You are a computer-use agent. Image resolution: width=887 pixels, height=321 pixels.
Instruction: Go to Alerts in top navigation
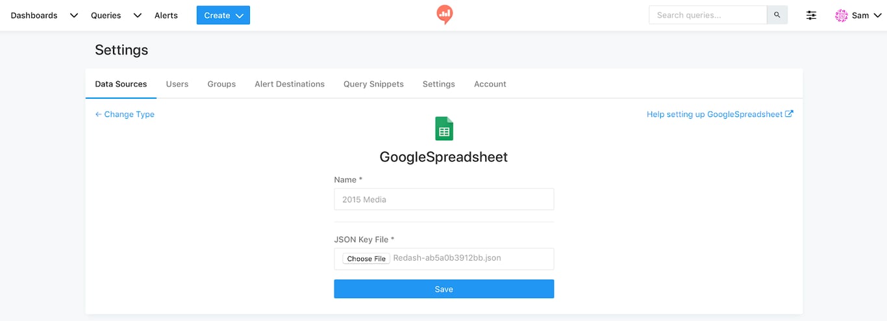pos(166,15)
